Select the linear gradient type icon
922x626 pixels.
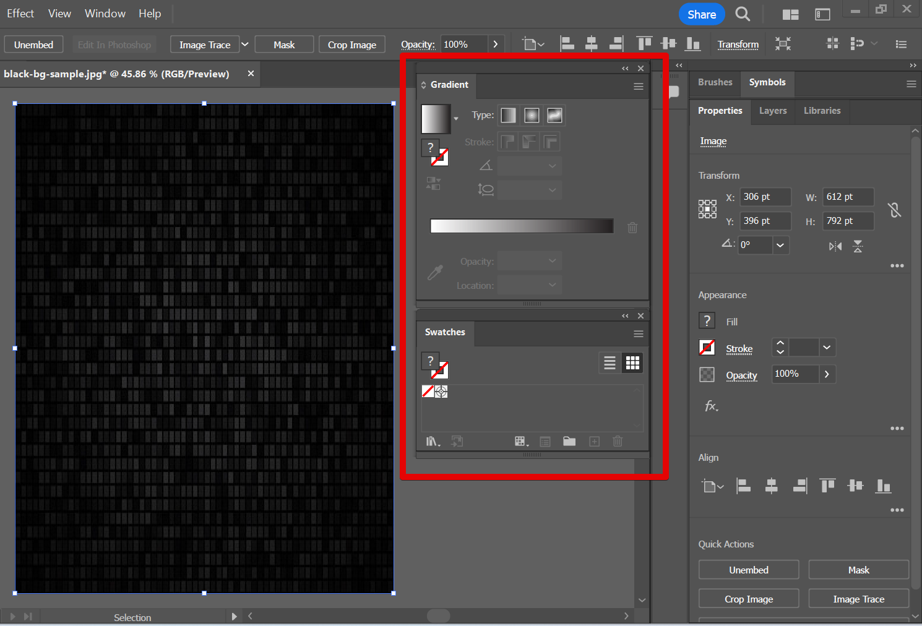[508, 116]
